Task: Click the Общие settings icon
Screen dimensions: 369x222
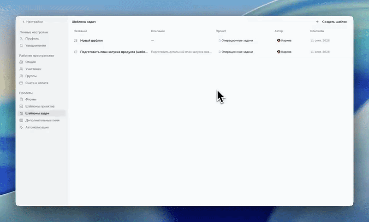Action: [21, 62]
